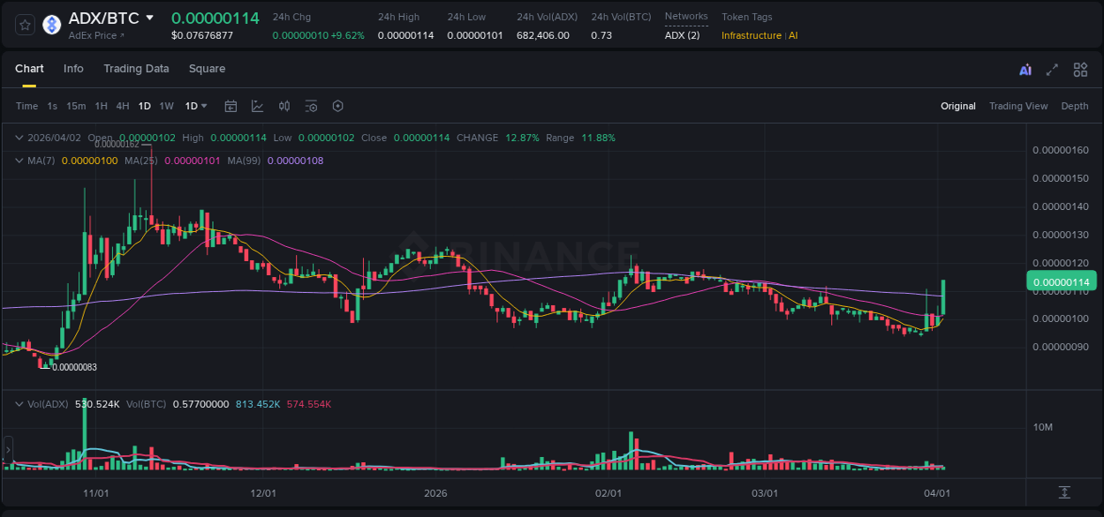The height and width of the screenshot is (517, 1104).
Task: Switch to the Trading Data tab
Action: 136,68
